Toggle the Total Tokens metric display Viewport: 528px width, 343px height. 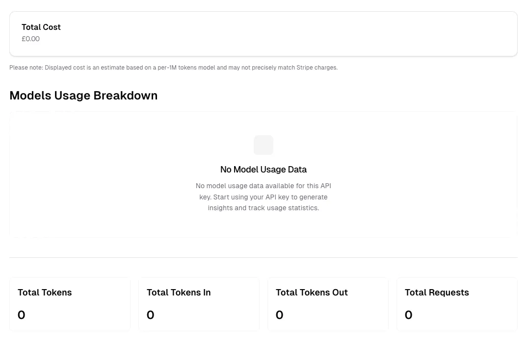[70, 304]
